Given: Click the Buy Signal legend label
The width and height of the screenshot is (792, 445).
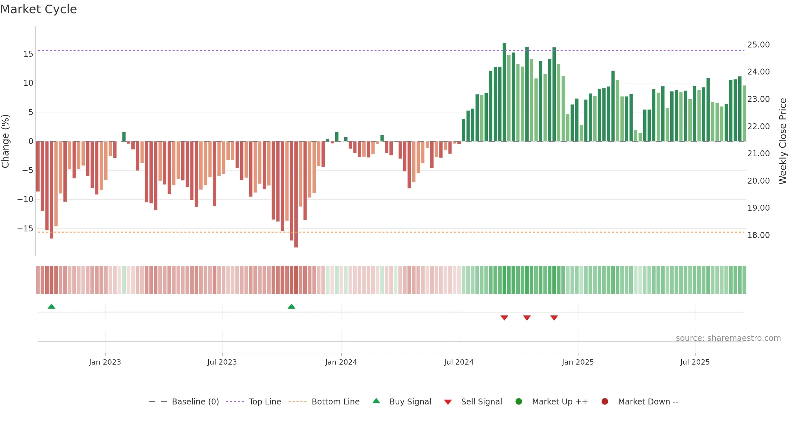Looking at the screenshot, I should [x=410, y=401].
